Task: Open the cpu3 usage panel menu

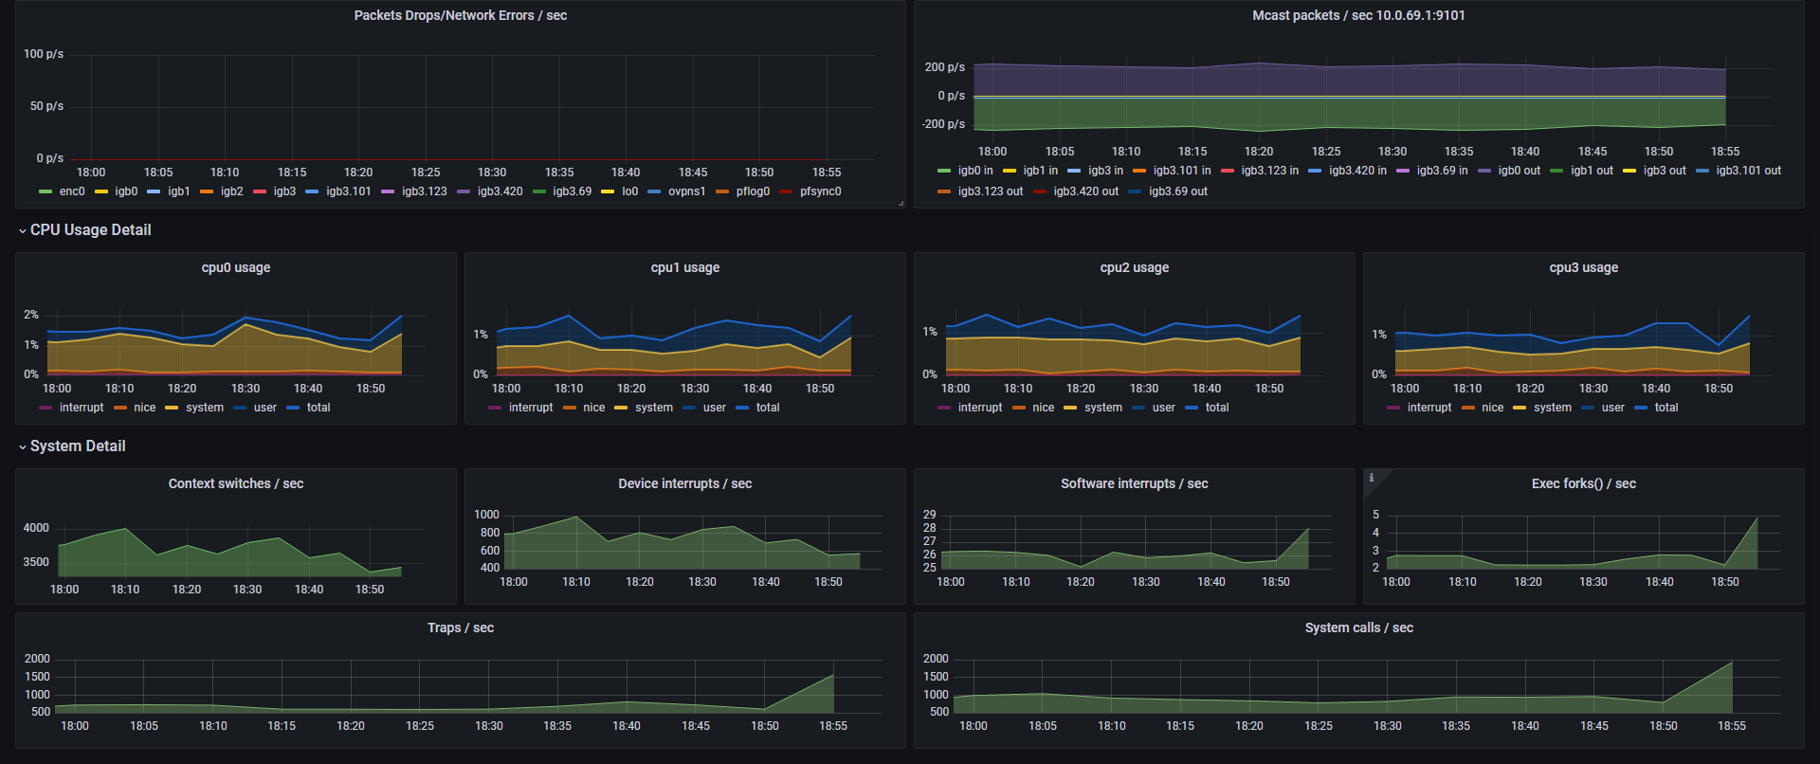Action: click(x=1584, y=267)
